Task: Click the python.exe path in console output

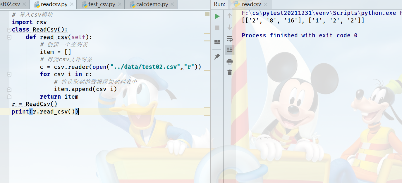Action: 319,13
